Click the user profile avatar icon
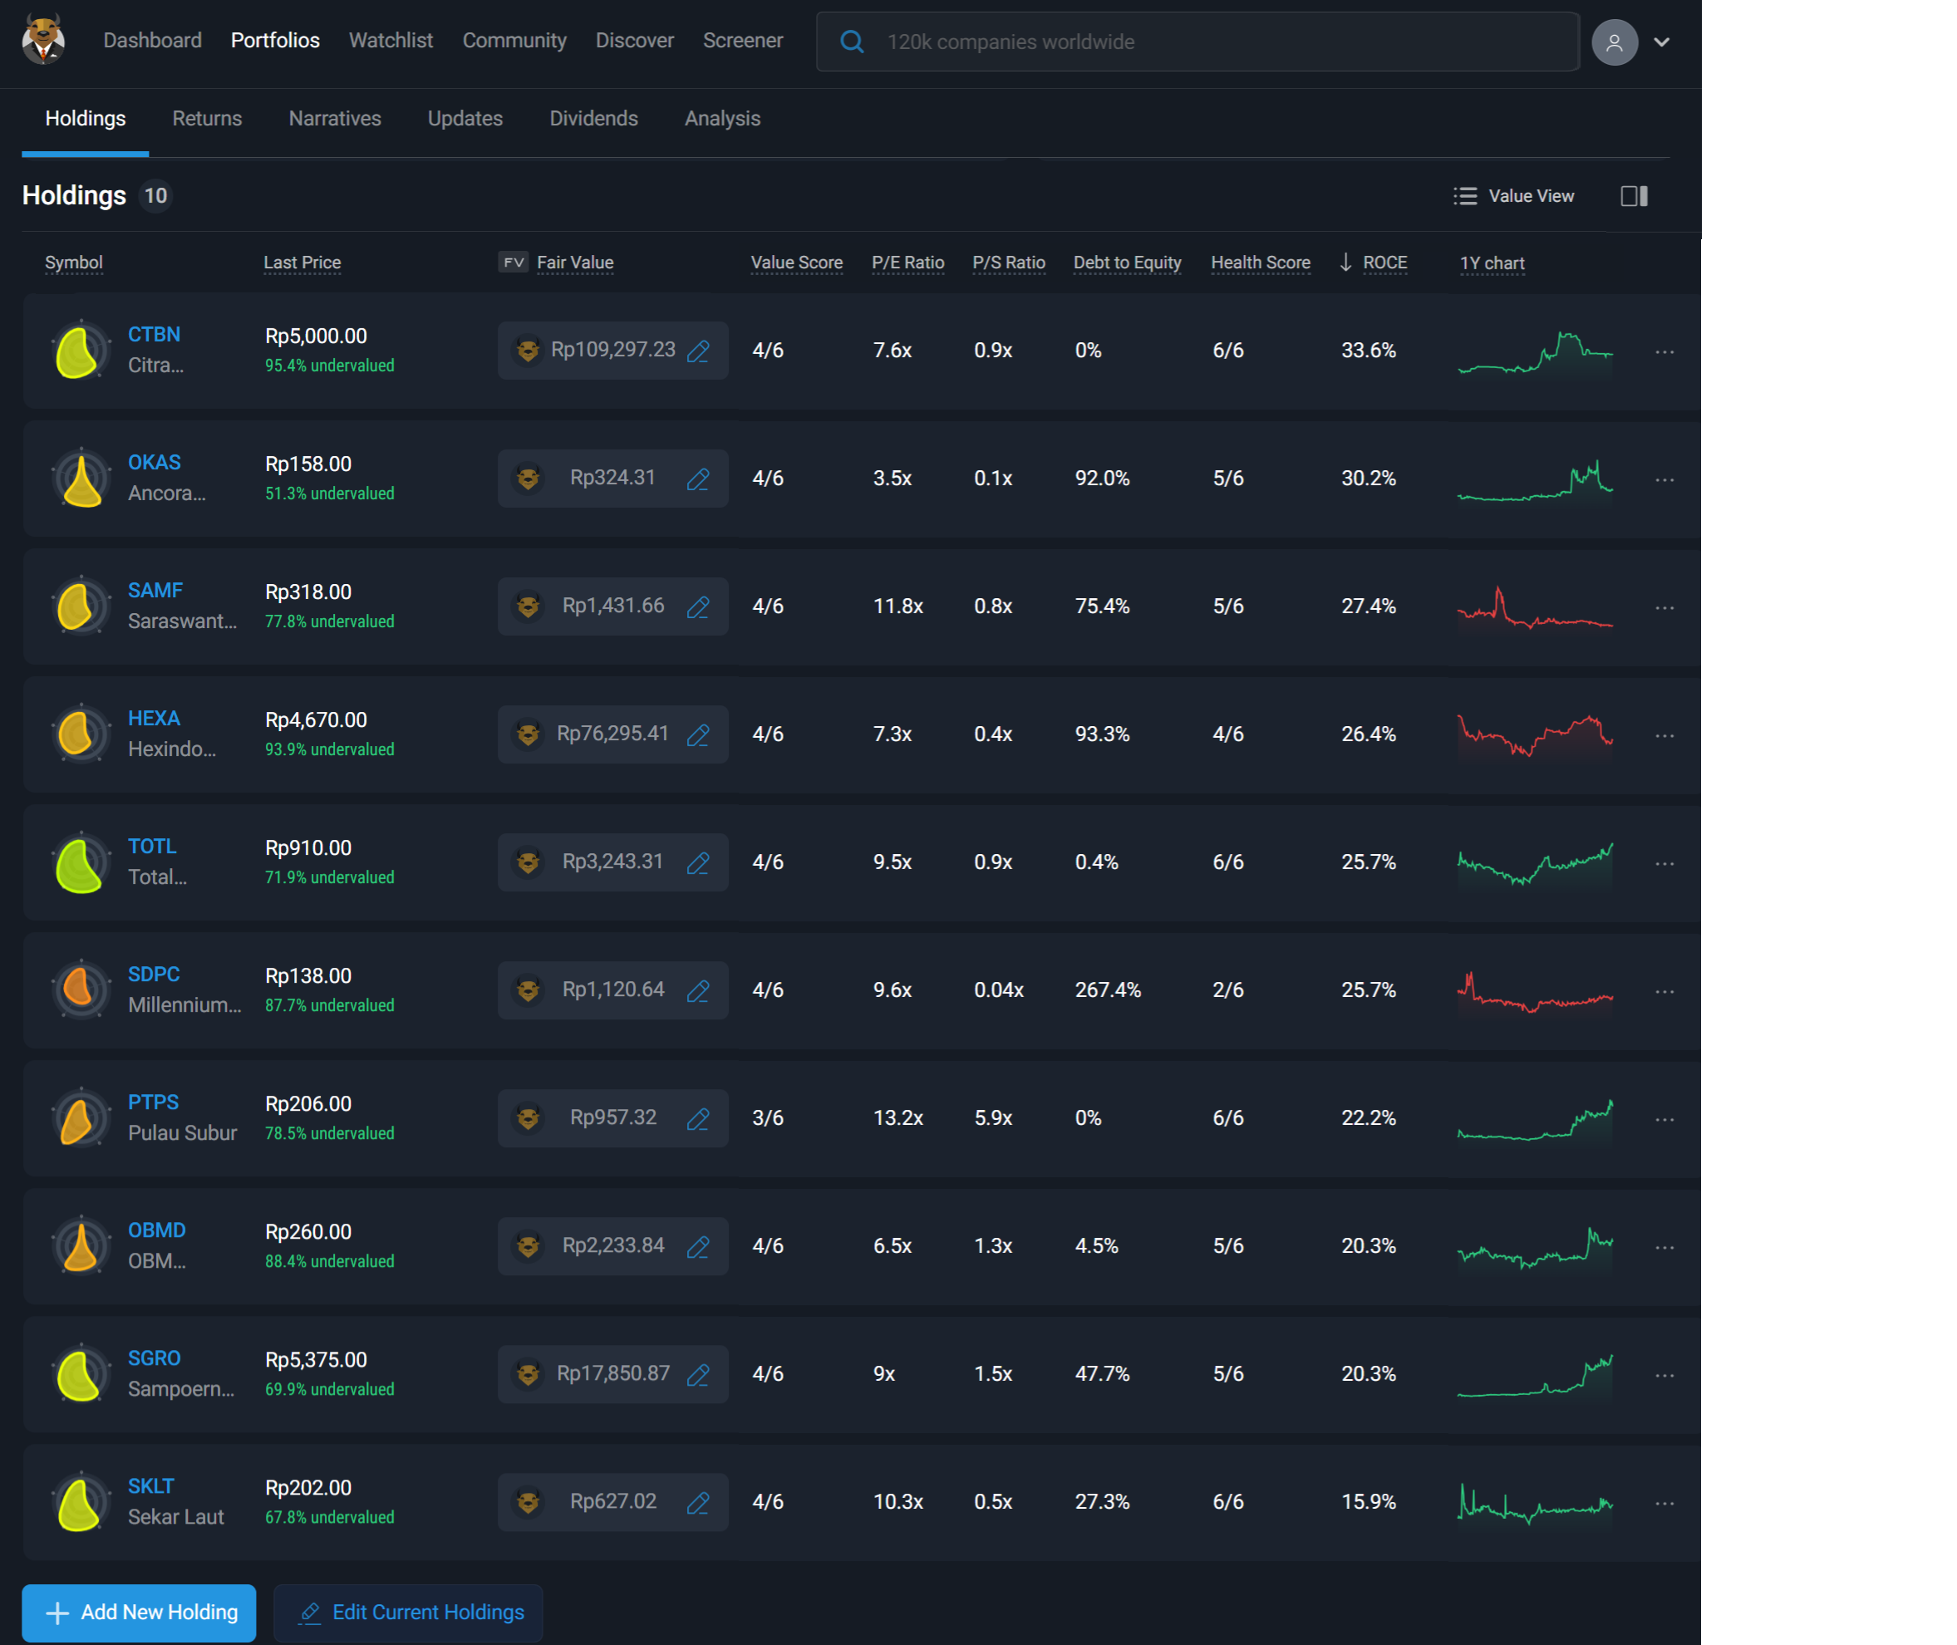 1614,42
